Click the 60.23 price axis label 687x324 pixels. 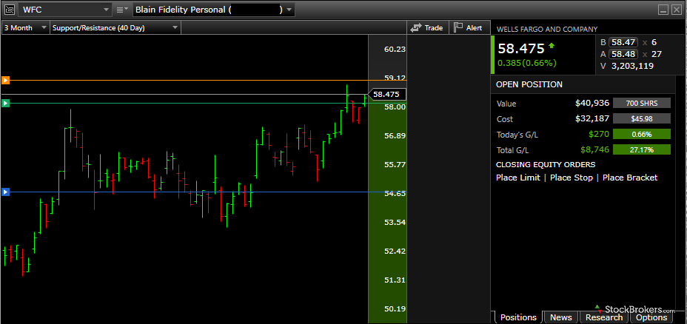395,49
